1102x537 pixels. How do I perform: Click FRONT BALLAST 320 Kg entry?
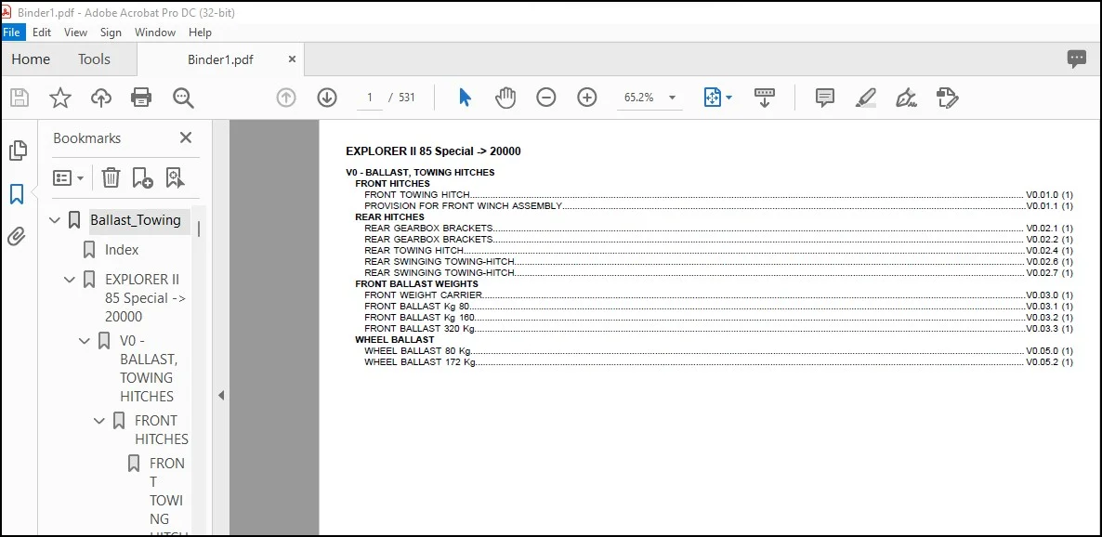(x=420, y=328)
